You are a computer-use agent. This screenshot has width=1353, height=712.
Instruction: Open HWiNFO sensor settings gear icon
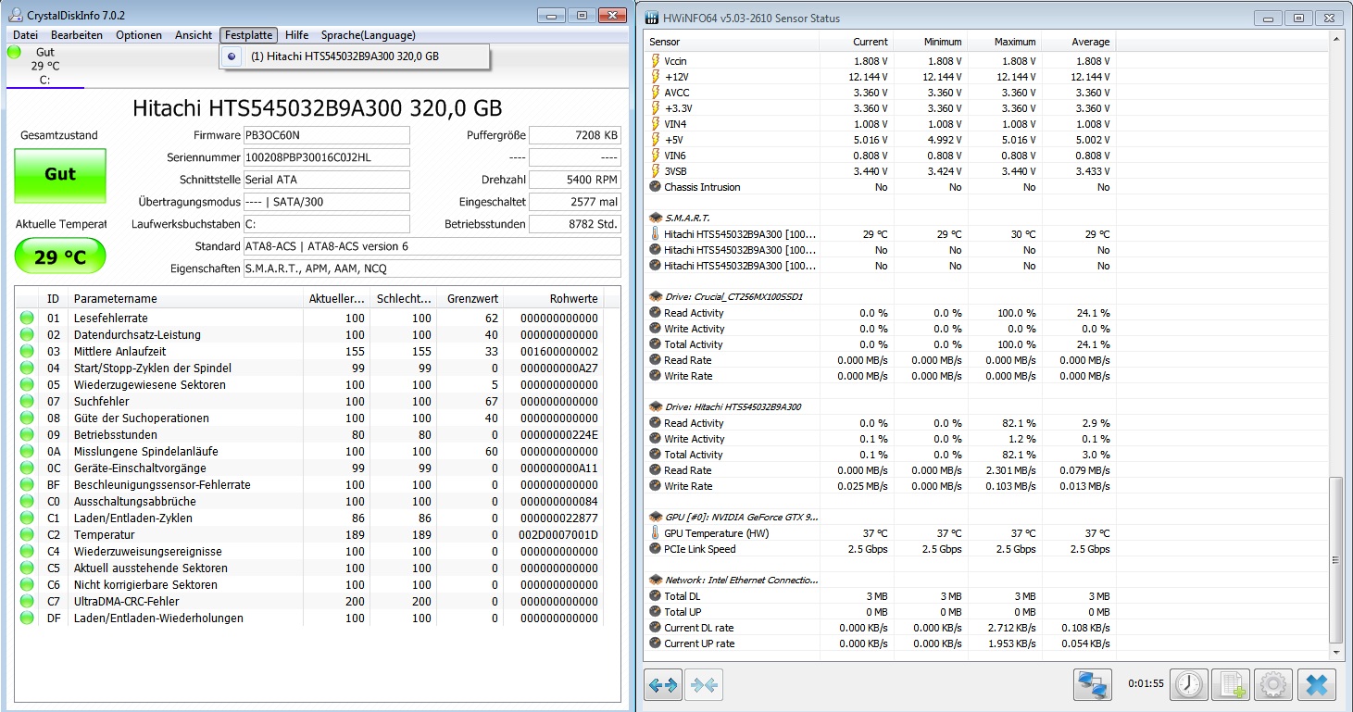click(1273, 685)
